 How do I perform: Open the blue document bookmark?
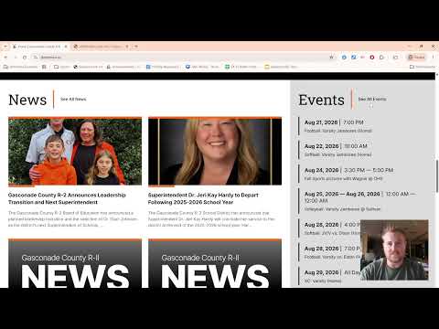coord(163,67)
